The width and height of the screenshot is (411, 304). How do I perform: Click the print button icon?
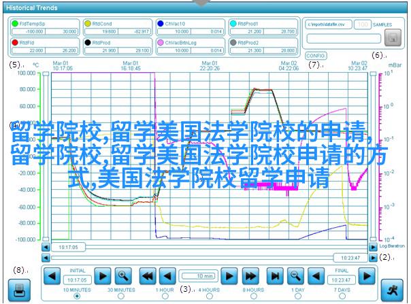pyautogui.click(x=19, y=290)
